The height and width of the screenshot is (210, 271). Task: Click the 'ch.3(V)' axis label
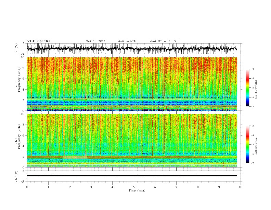(x=16, y=176)
